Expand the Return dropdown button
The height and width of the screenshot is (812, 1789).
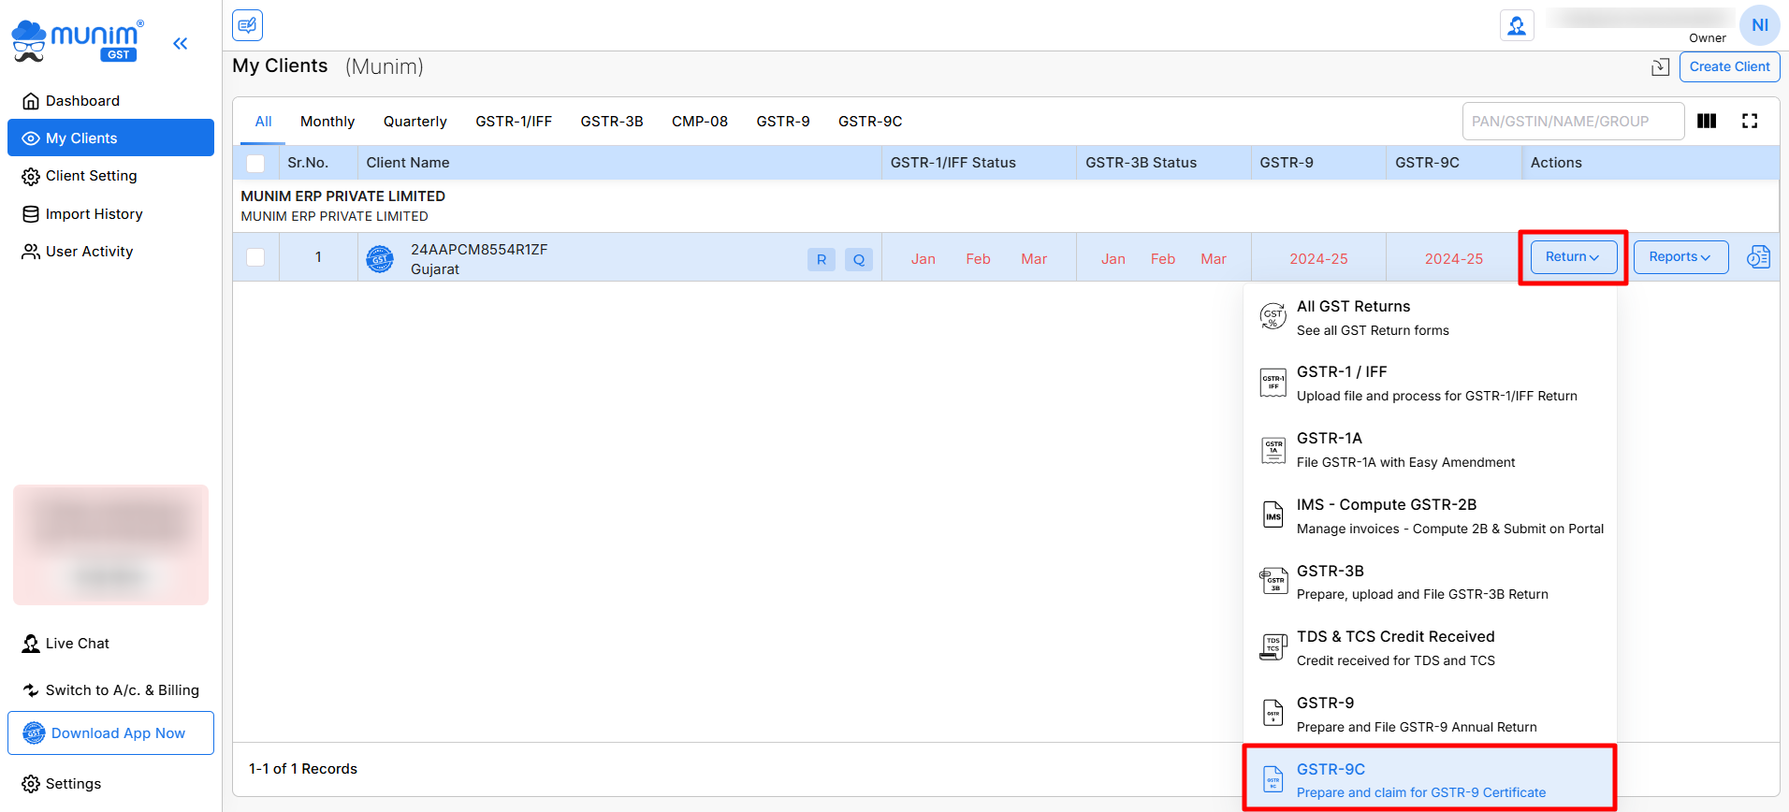[1573, 257]
